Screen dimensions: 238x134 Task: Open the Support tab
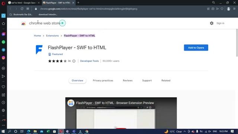pyautogui.click(x=147, y=80)
